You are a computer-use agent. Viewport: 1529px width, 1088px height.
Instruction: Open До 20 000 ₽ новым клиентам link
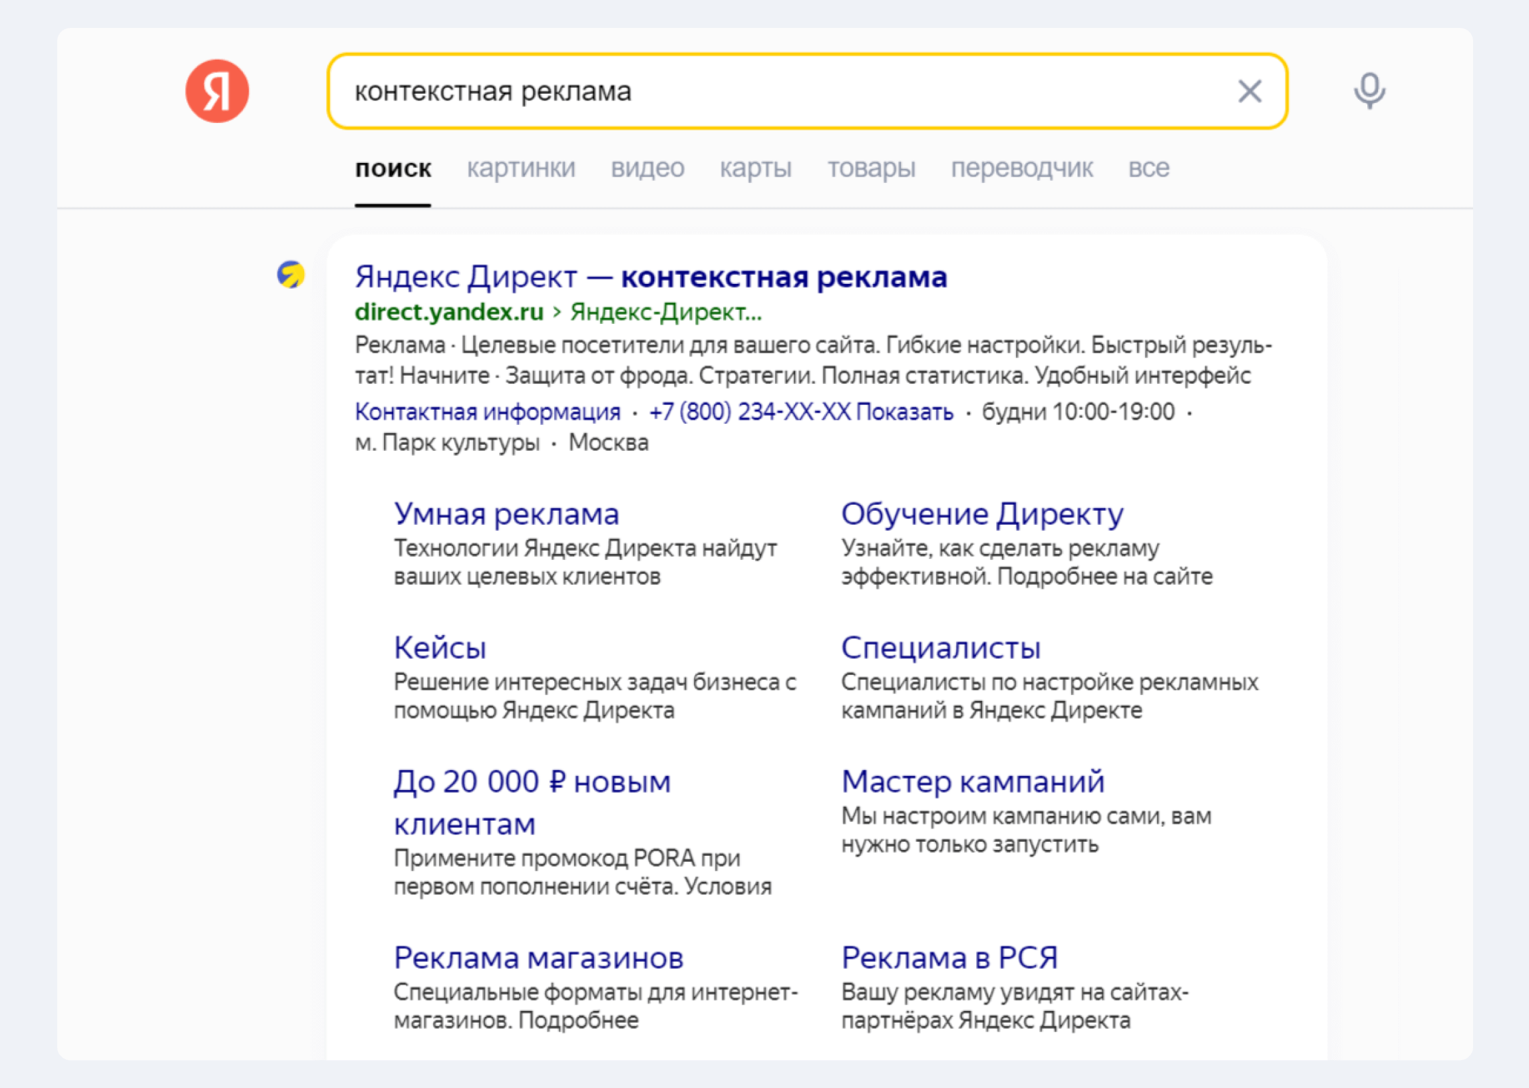point(532,803)
